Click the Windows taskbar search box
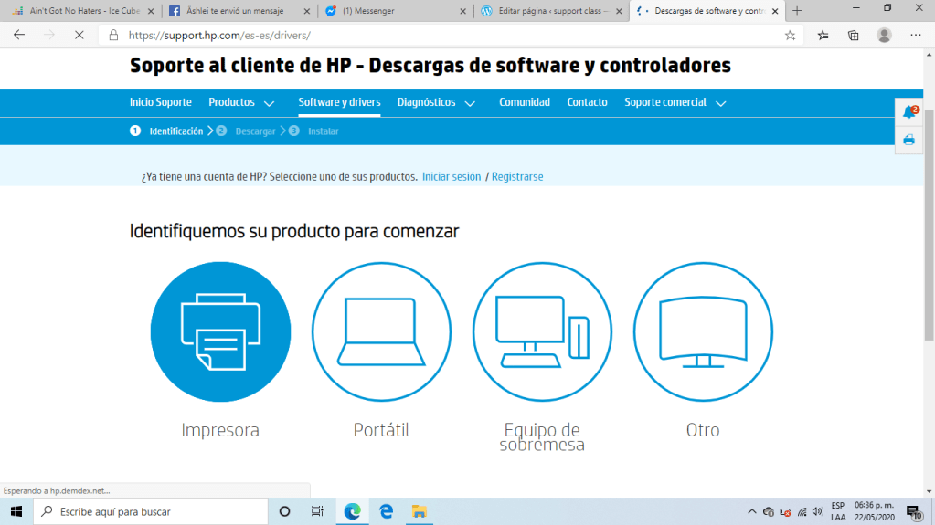This screenshot has width=935, height=525. pyautogui.click(x=151, y=511)
